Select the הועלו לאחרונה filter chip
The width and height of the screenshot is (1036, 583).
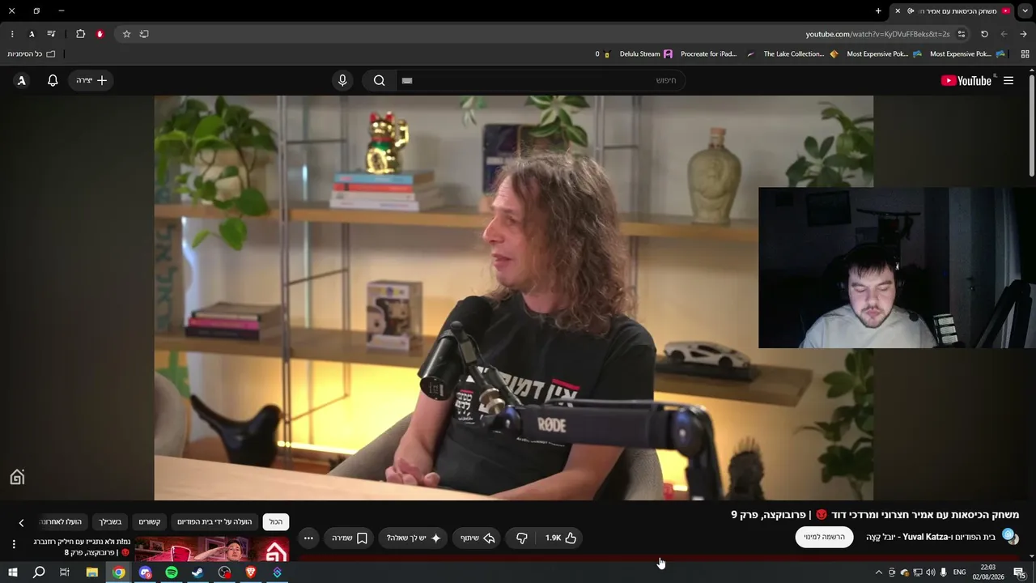pos(62,522)
